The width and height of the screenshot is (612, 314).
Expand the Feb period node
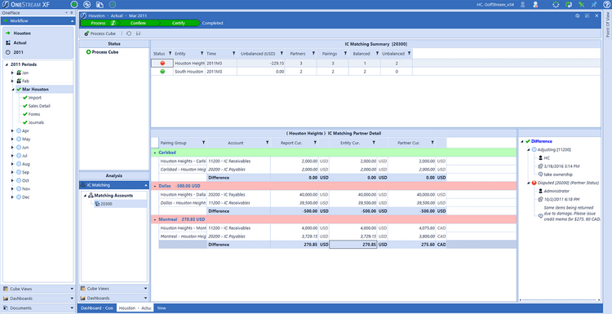[12, 81]
